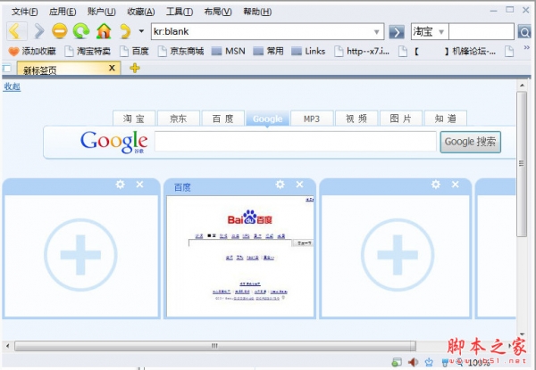The height and width of the screenshot is (370, 536).
Task: Click the tab list icon left of tabs
Action: pyautogui.click(x=7, y=68)
